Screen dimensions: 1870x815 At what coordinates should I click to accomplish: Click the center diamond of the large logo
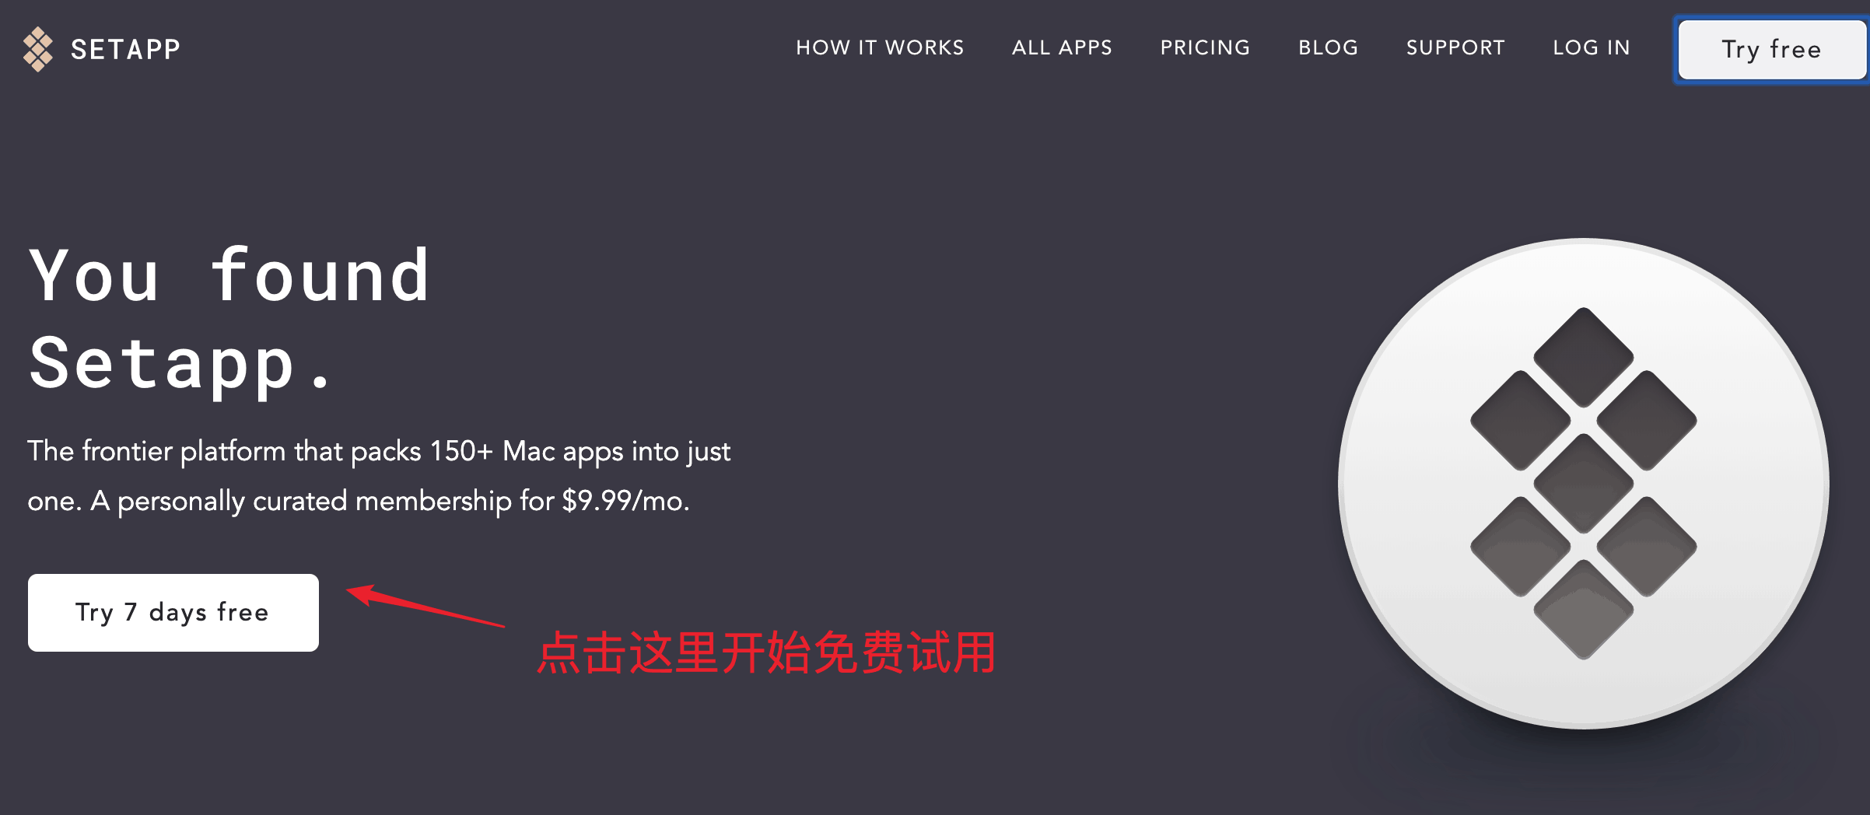1584,484
